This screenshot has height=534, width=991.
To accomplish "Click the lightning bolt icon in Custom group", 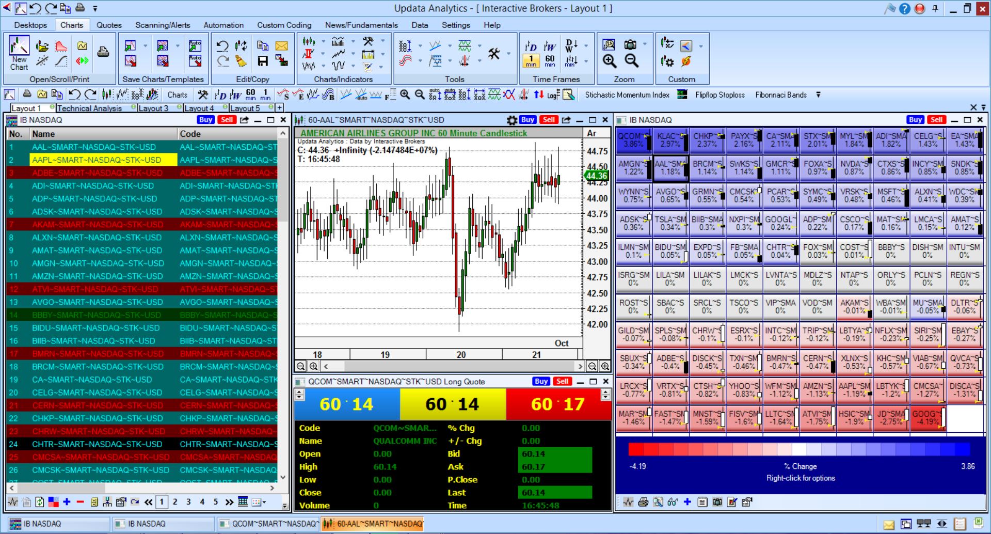I will pos(685,61).
